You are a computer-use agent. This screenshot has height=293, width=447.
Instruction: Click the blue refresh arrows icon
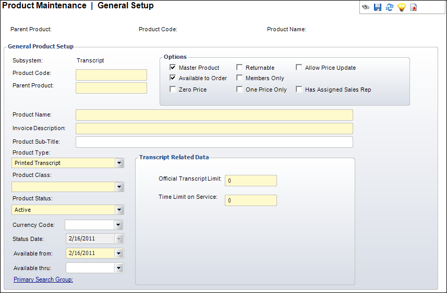(x=389, y=7)
